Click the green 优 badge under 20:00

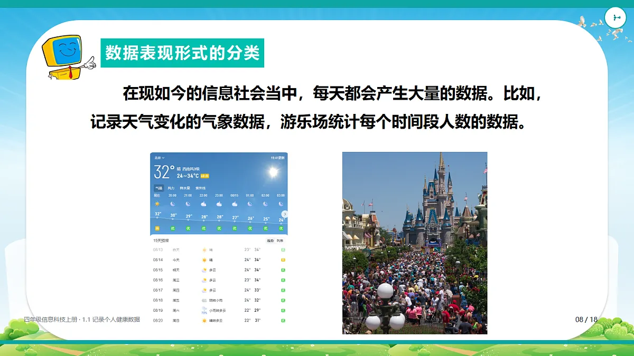pyautogui.click(x=173, y=228)
